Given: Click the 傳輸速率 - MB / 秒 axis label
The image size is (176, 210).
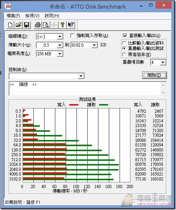Looking at the screenshot, I should (x=70, y=191).
